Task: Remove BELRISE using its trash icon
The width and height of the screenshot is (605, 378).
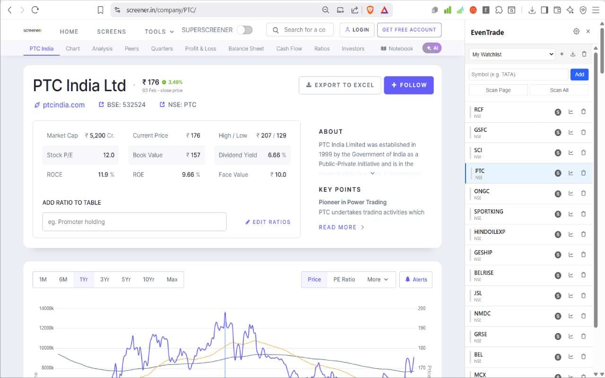Action: 583,275
